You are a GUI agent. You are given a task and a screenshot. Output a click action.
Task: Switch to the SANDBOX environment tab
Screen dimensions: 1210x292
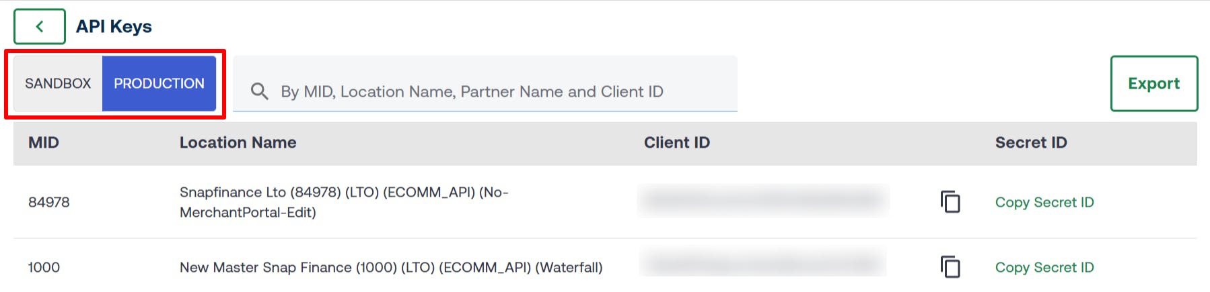coord(58,83)
